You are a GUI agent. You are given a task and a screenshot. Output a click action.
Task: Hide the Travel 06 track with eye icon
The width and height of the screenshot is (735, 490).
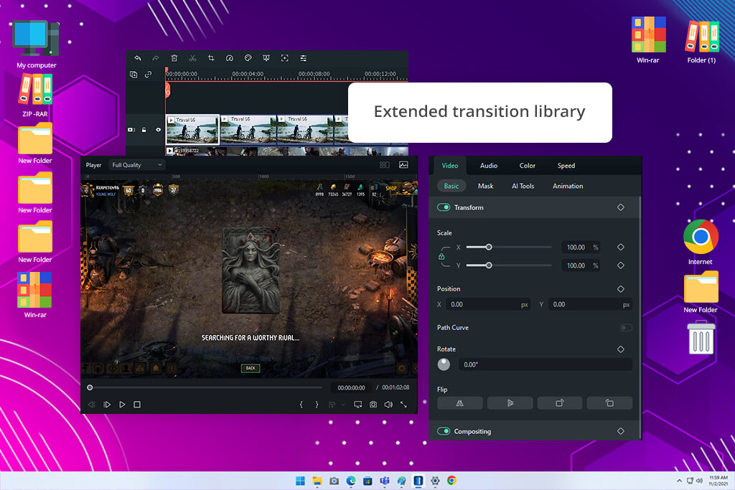(x=158, y=130)
